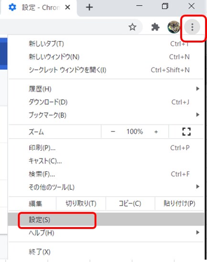Choose 検索(F)... menu item
This screenshot has height=262, width=207.
coord(106,174)
